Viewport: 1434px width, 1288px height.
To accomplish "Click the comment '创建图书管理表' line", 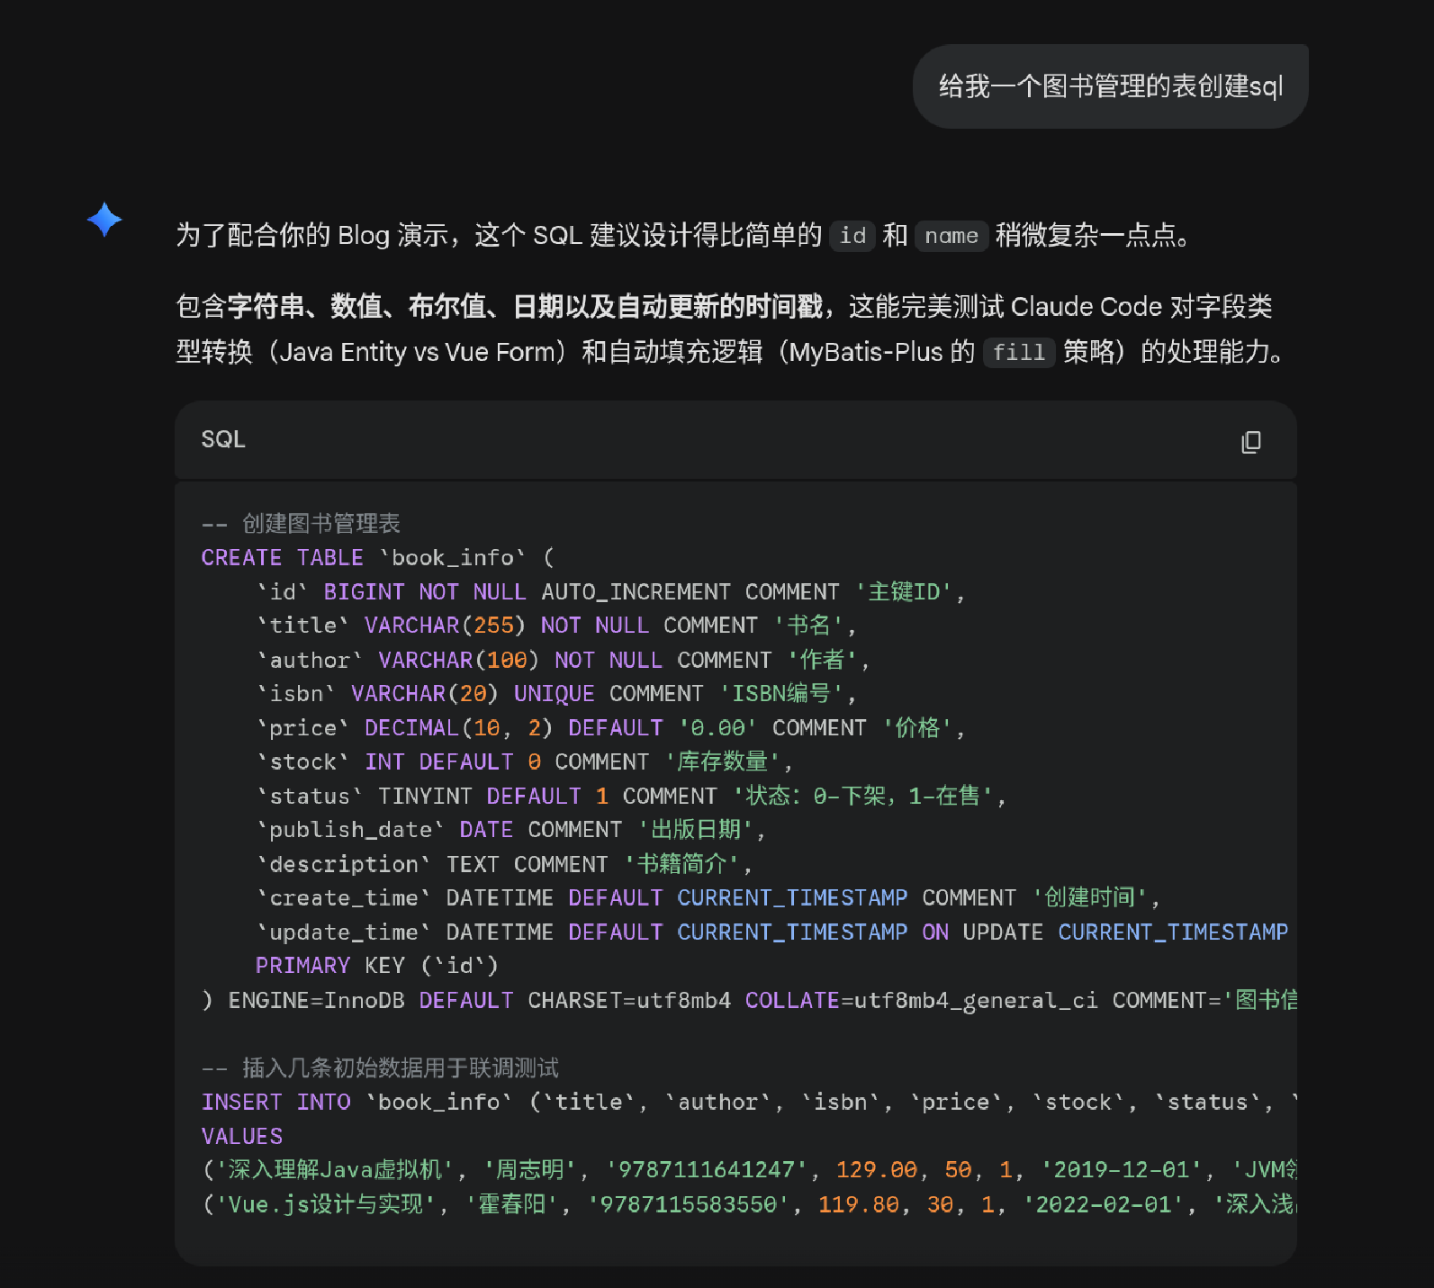I will 302,524.
